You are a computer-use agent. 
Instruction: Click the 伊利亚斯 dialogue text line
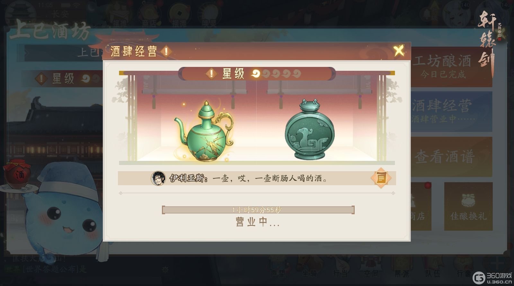click(x=249, y=178)
